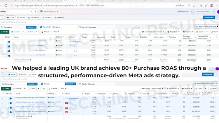Viewport: 219px width, 123px height.
Task: Uncheck select-all checkbox in lower table header
Action: pyautogui.click(x=3, y=94)
